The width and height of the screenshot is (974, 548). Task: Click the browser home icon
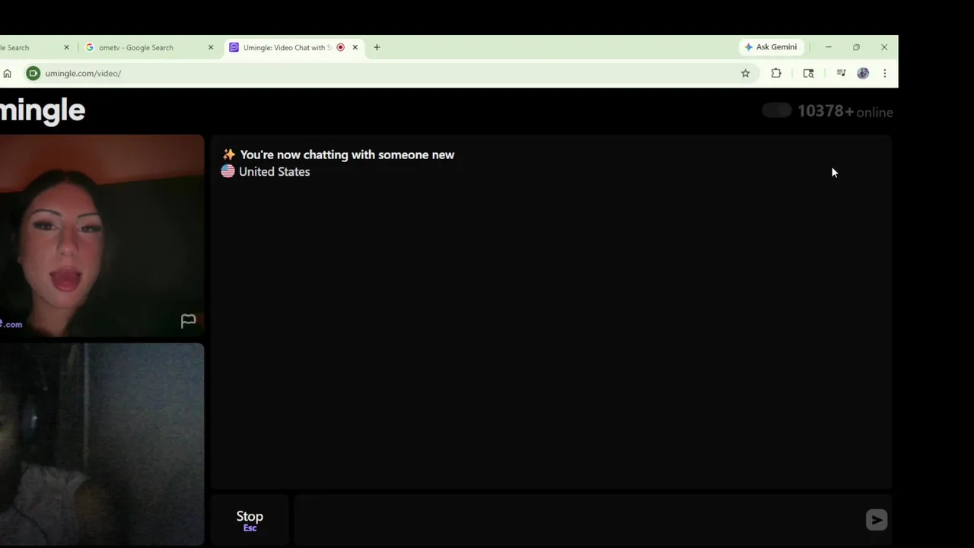(x=8, y=73)
